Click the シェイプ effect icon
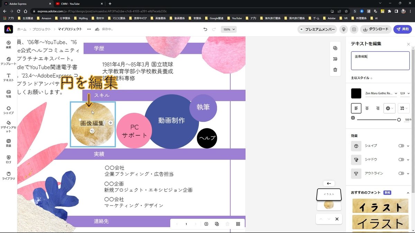 (x=356, y=146)
